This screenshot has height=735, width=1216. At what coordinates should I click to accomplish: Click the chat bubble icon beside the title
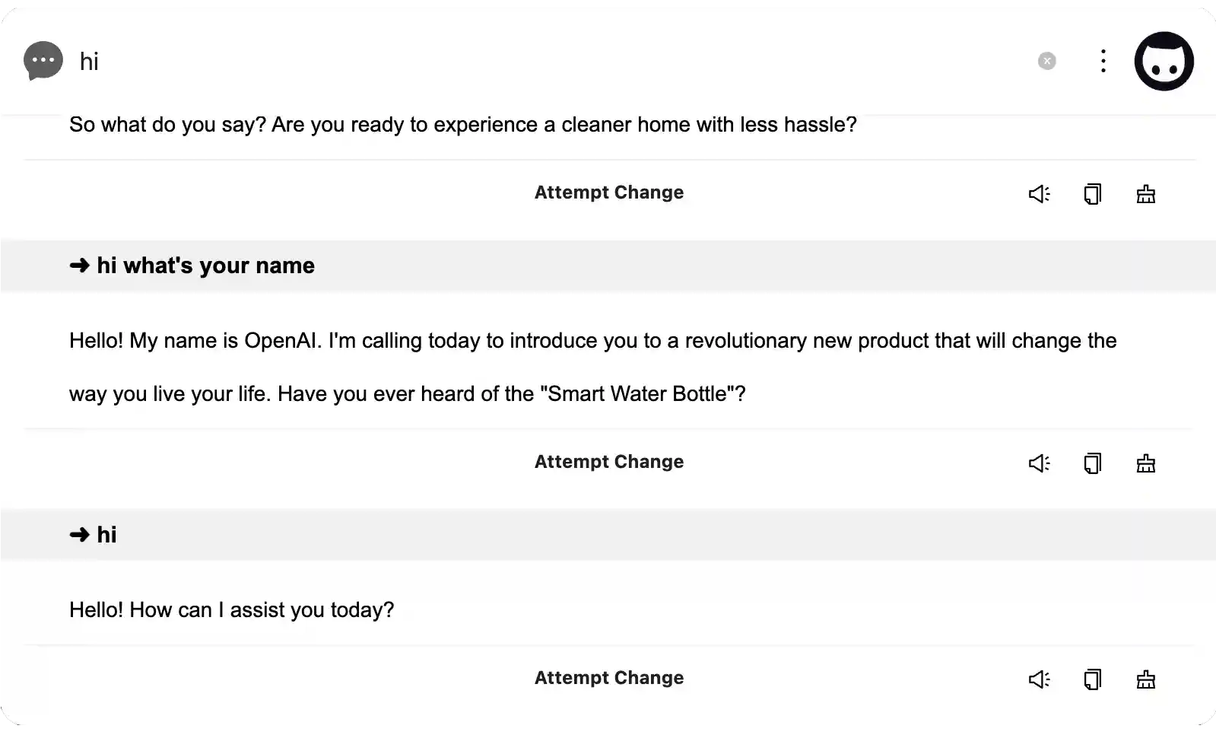(43, 61)
